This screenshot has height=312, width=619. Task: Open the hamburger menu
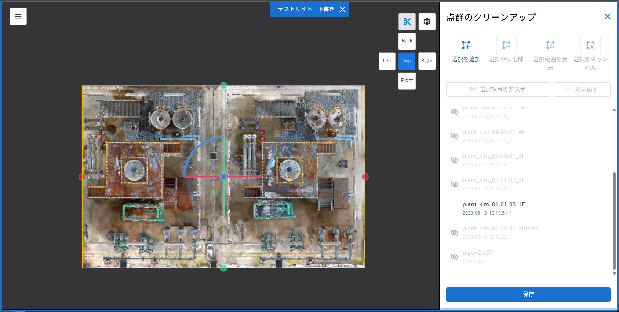pos(18,16)
